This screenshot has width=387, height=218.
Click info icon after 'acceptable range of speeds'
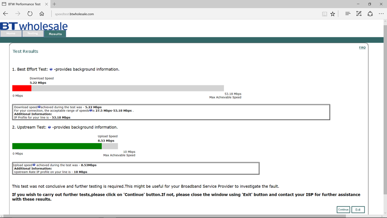click(x=91, y=111)
